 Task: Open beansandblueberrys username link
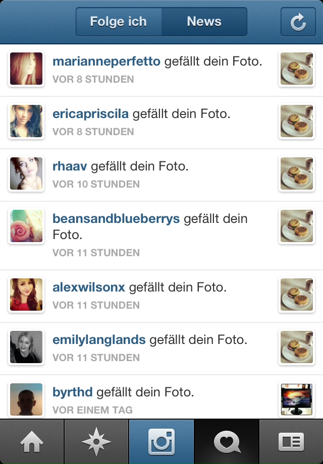(x=116, y=219)
